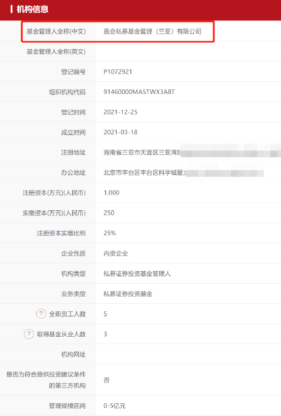The height and width of the screenshot is (416, 281).
Task: Click the 机构网址 label
Action: 74,354
